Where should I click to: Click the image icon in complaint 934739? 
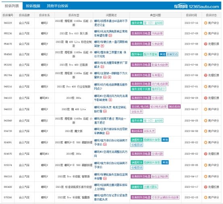[108, 133]
